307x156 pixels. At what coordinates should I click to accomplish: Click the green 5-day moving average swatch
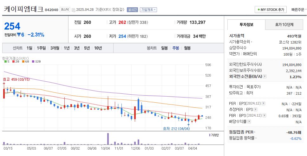tap(5, 61)
